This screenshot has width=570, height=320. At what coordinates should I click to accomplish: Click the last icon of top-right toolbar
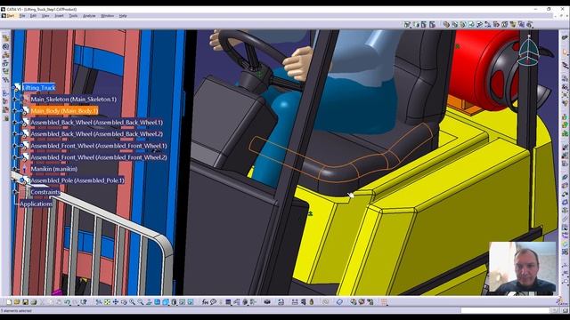point(530,24)
